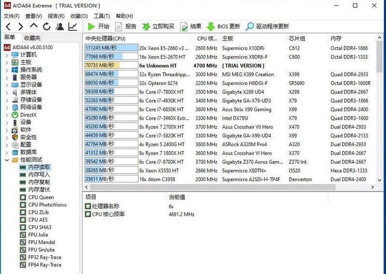Collapse the 性能测试 tree node

pos(7,160)
